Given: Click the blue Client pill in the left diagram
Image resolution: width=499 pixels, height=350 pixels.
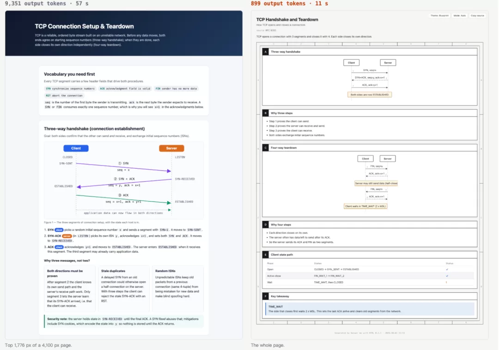Looking at the screenshot, I should (x=76, y=148).
